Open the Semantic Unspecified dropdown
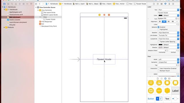This screenshot has width=184, height=103. coord(168,62)
